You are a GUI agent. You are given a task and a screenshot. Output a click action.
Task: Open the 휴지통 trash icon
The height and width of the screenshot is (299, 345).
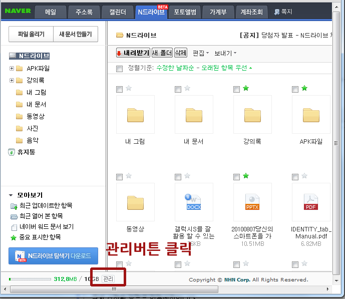(12, 152)
